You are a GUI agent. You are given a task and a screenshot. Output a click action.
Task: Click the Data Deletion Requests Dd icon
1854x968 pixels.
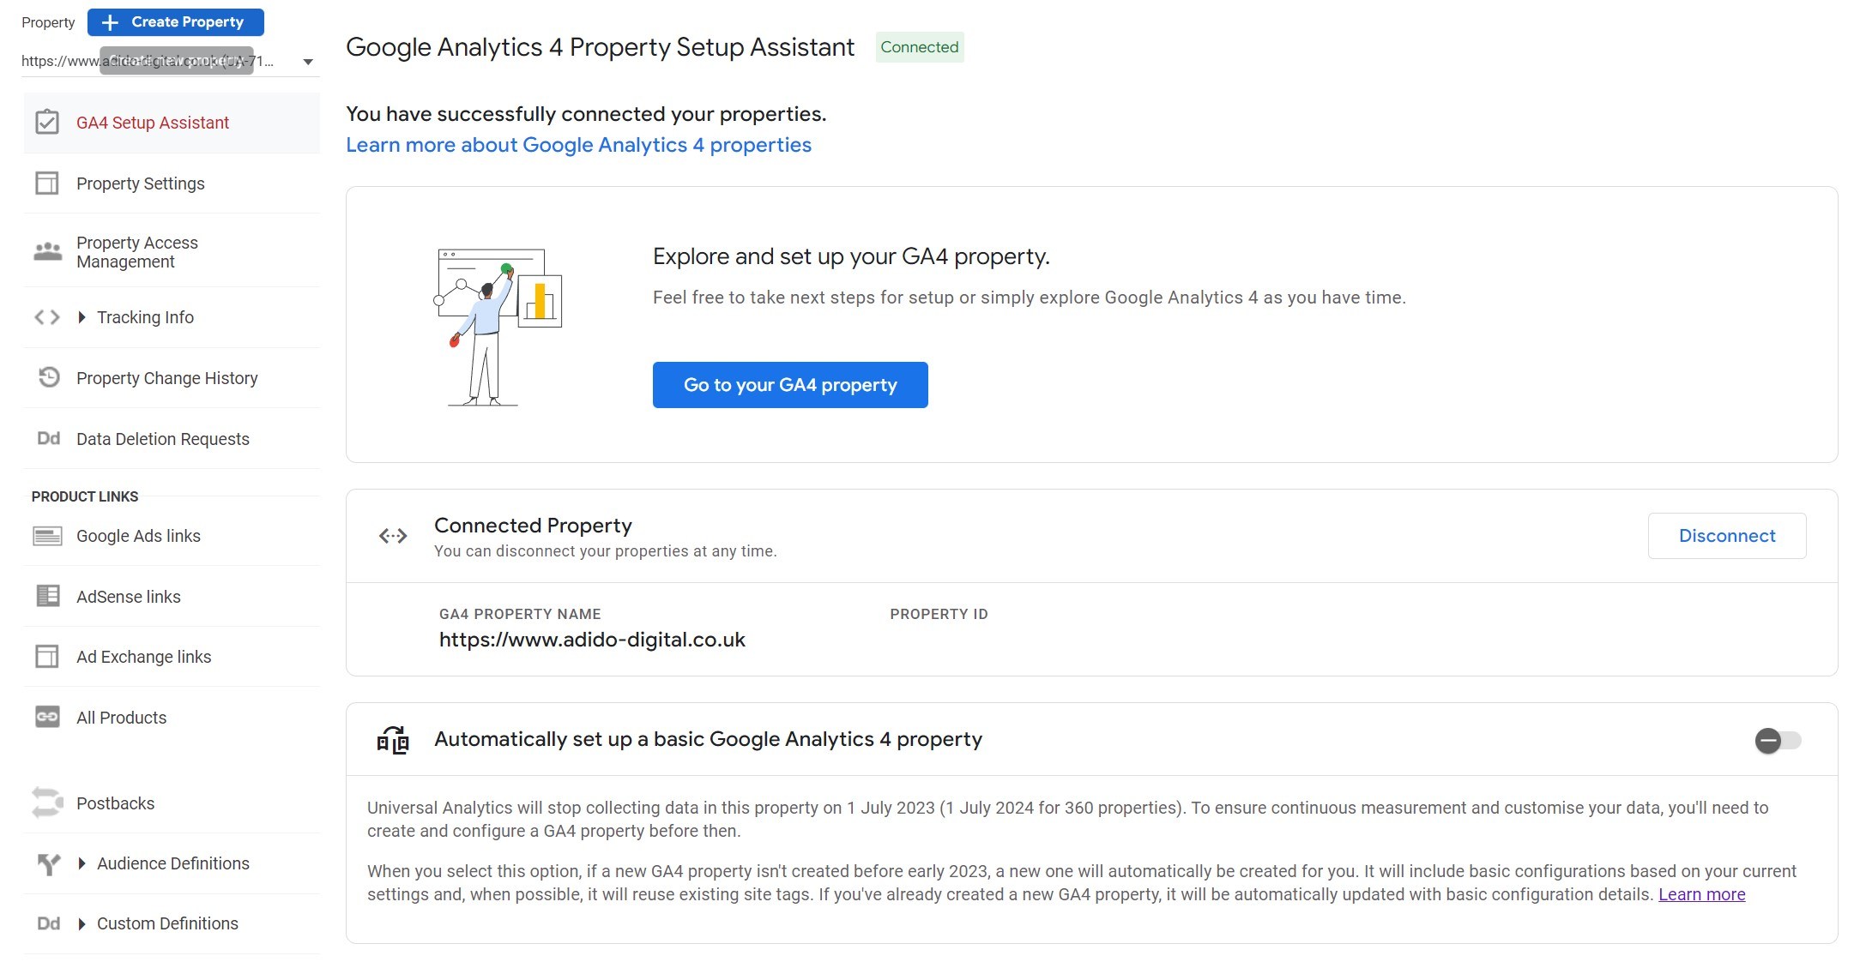(x=48, y=438)
